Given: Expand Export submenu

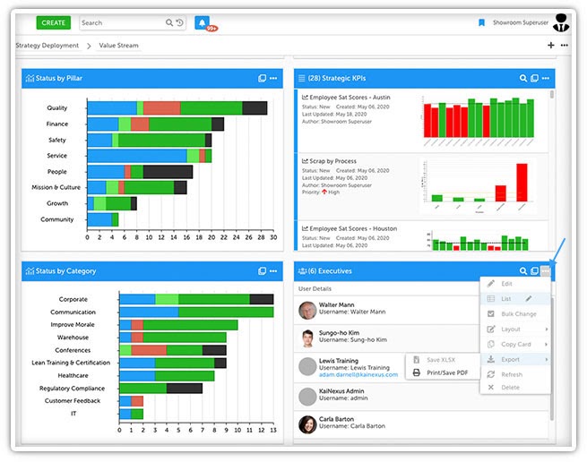Looking at the screenshot, I should pyautogui.click(x=515, y=360).
